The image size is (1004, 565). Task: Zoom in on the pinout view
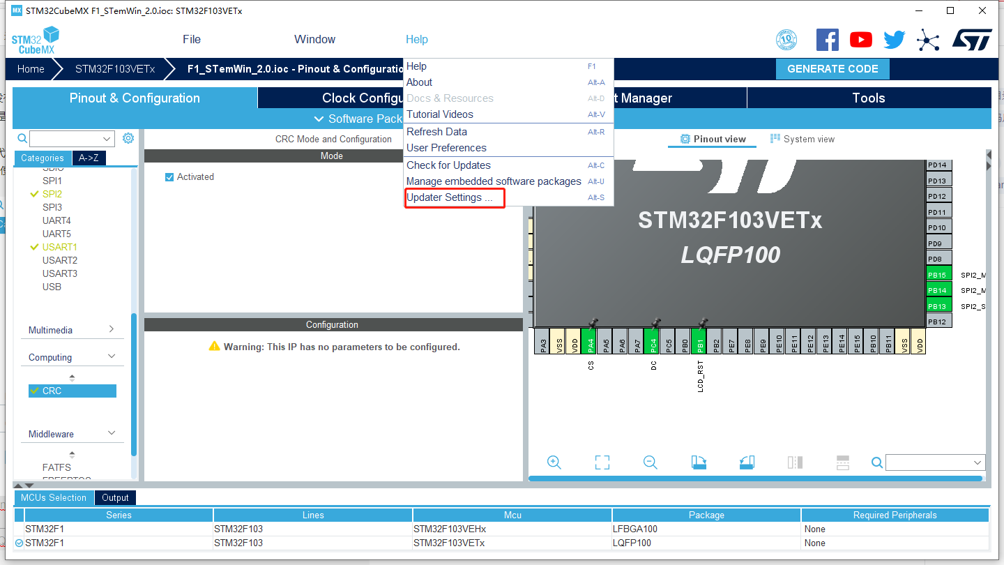(x=554, y=462)
